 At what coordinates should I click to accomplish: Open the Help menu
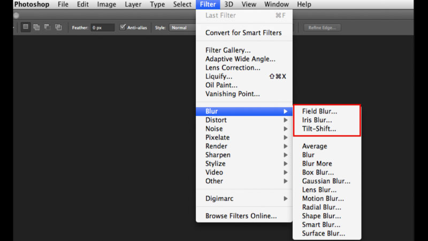[x=304, y=4]
